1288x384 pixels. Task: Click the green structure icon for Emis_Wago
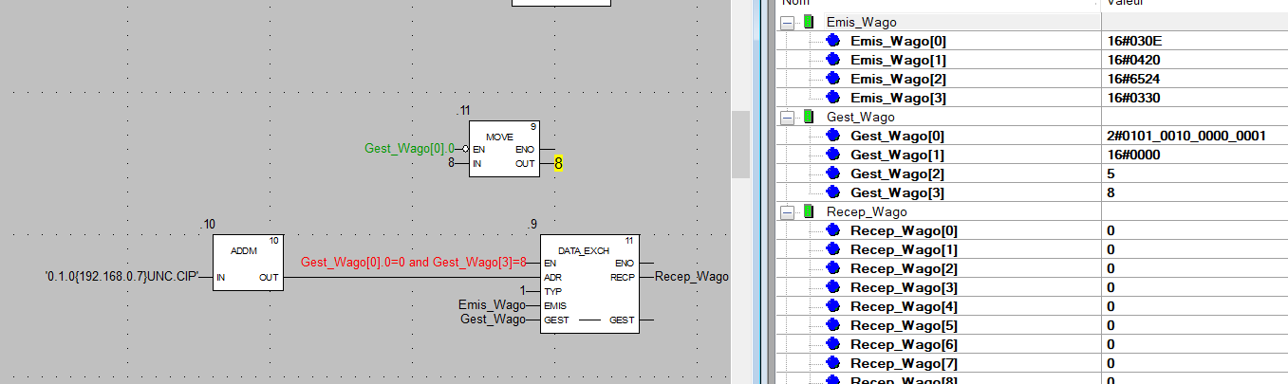(809, 22)
